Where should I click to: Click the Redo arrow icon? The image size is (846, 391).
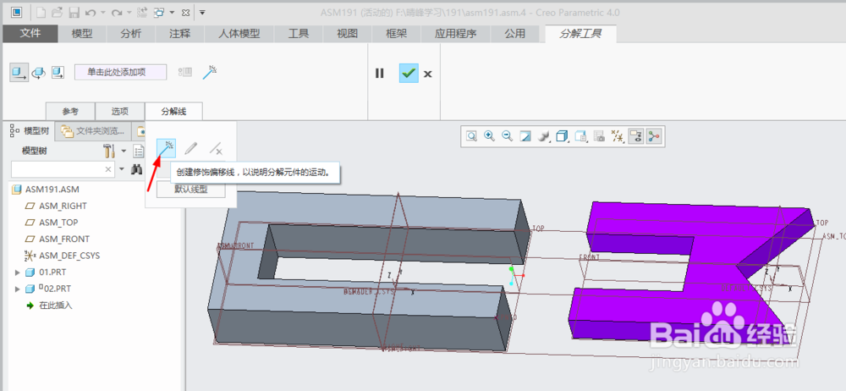(x=117, y=12)
